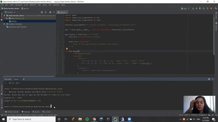Collapse the dash-heroku-demo project root
This screenshot has height=122, width=218.
click(x=4, y=16)
